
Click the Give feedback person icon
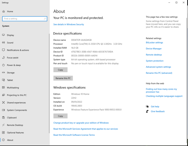(147, 111)
